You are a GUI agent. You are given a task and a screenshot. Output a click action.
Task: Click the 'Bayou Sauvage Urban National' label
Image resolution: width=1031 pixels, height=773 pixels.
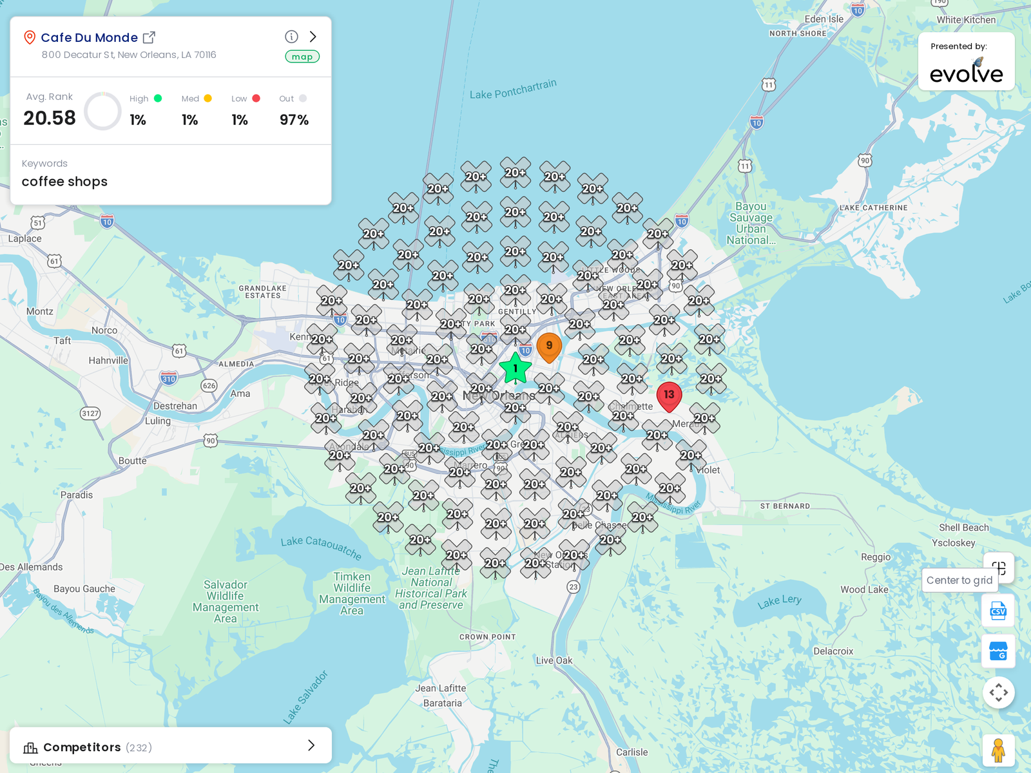(751, 224)
